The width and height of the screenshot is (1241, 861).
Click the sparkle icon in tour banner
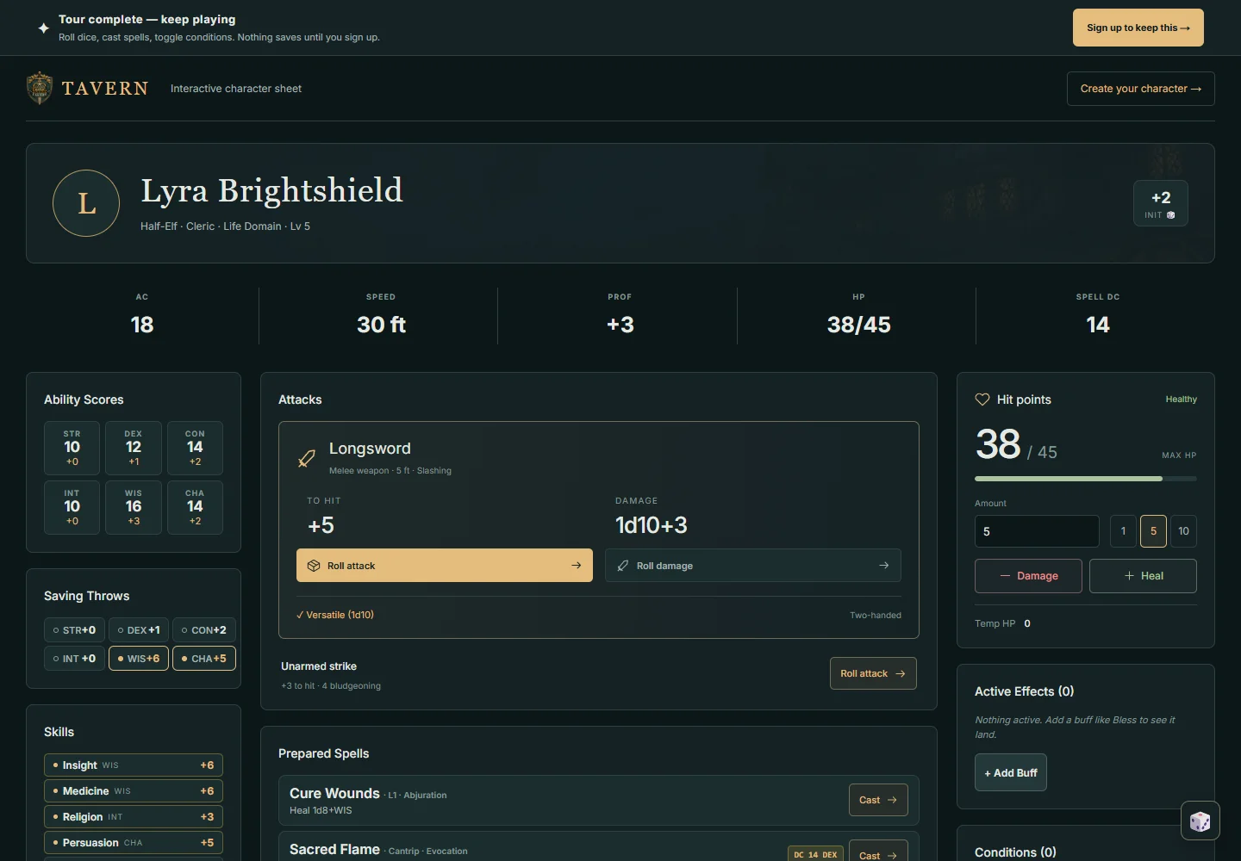43,28
